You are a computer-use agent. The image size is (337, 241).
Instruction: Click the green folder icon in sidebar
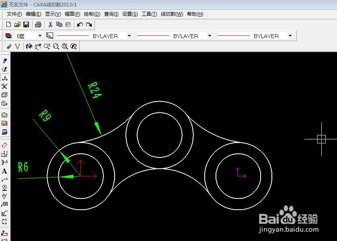(x=4, y=115)
